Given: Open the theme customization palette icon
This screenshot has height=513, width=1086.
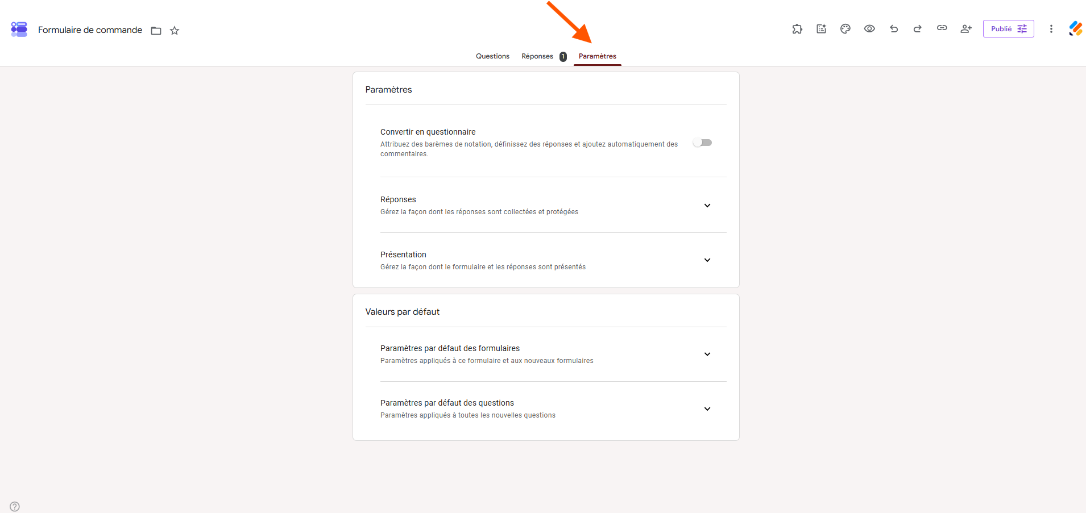Looking at the screenshot, I should pos(845,29).
